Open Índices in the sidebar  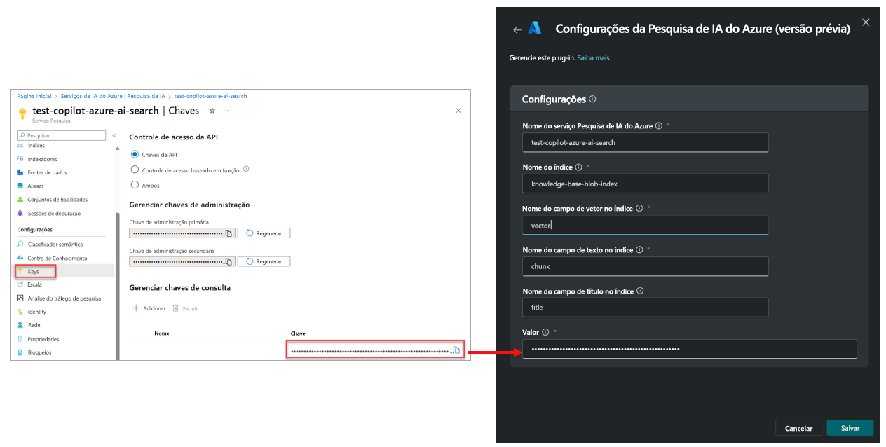[x=36, y=146]
